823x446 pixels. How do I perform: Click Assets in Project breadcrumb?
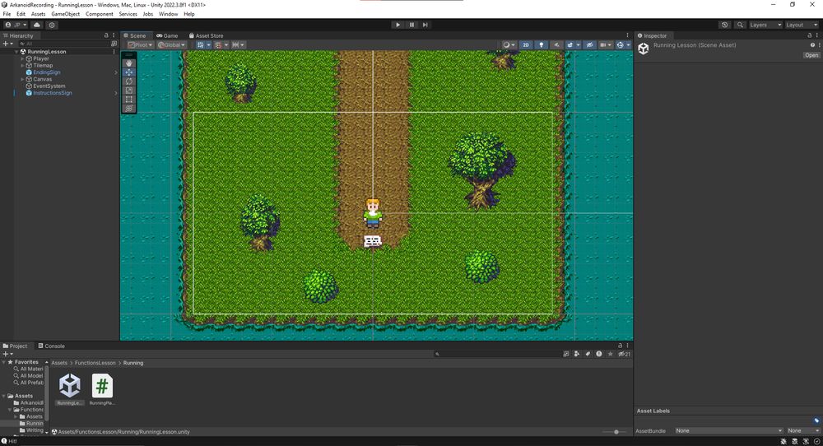(59, 363)
